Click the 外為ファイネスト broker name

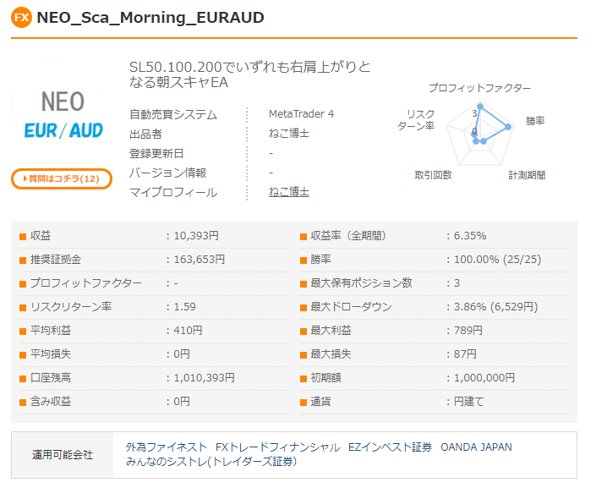click(x=167, y=447)
